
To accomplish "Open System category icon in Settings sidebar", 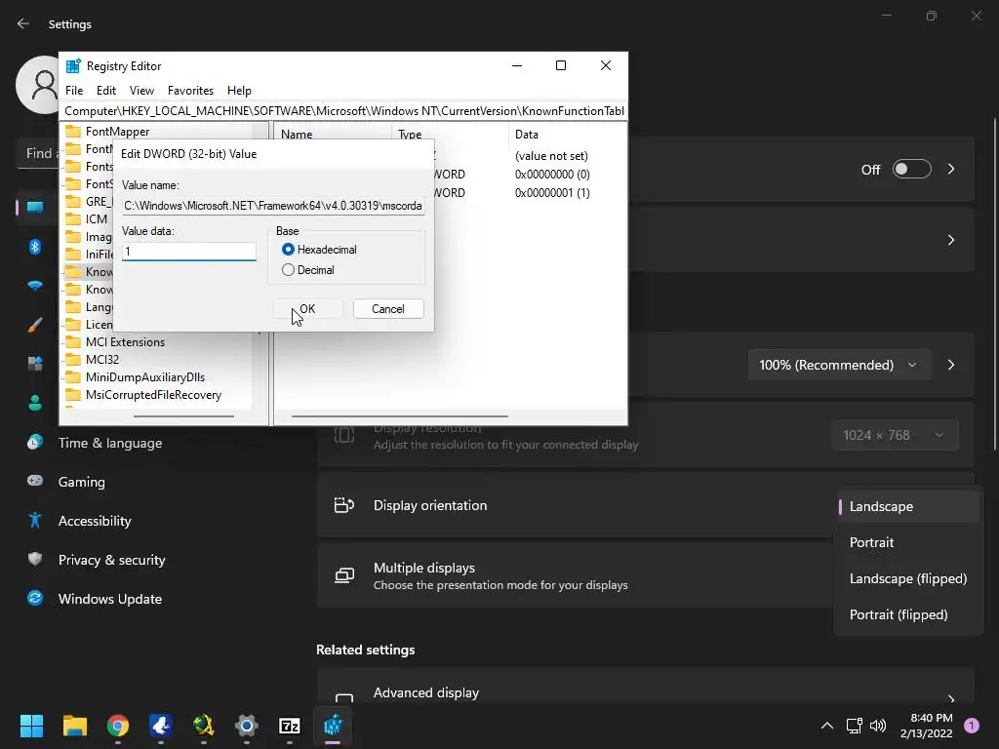I will point(35,208).
